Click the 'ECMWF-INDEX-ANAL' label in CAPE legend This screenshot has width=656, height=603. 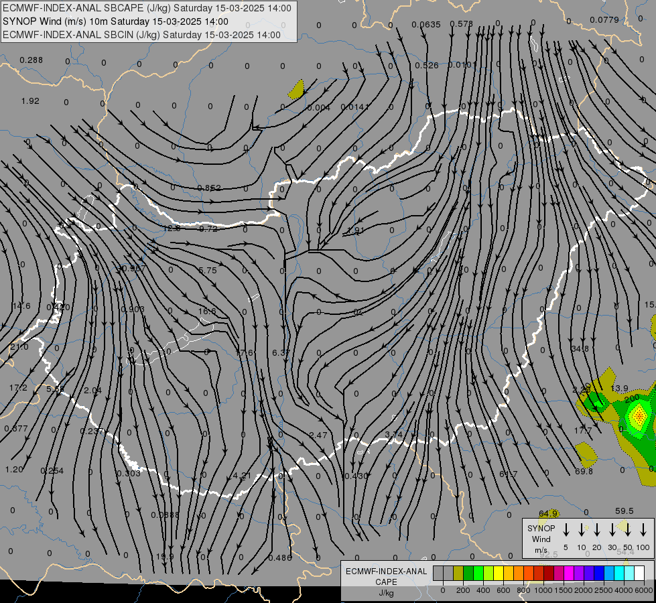coord(386,572)
